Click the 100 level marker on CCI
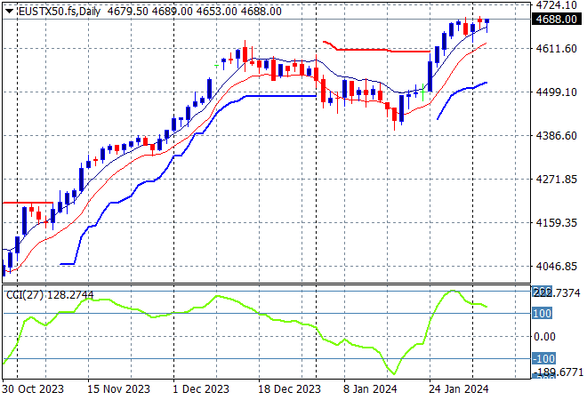Screen dimensions: 587x400 click(543, 314)
